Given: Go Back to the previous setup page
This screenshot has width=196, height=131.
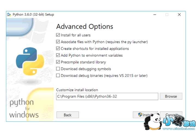Looking at the screenshot, I should coord(68,115).
